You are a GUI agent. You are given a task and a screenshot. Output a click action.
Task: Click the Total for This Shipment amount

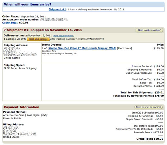click(x=159, y=92)
